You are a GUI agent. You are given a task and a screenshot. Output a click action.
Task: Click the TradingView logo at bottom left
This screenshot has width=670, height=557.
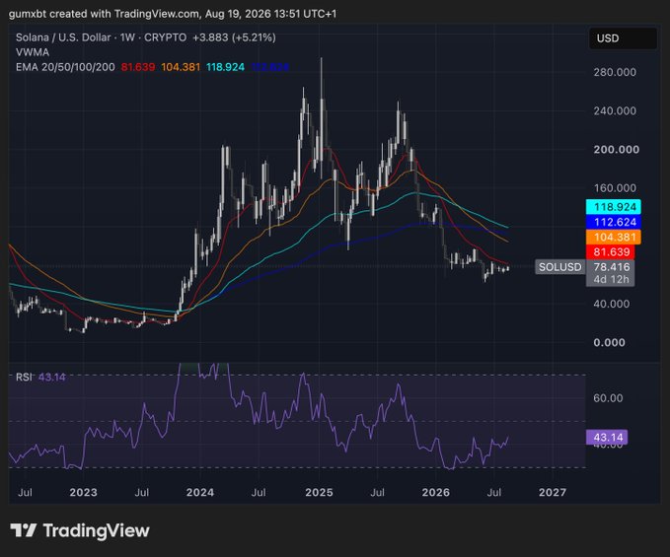pyautogui.click(x=80, y=530)
